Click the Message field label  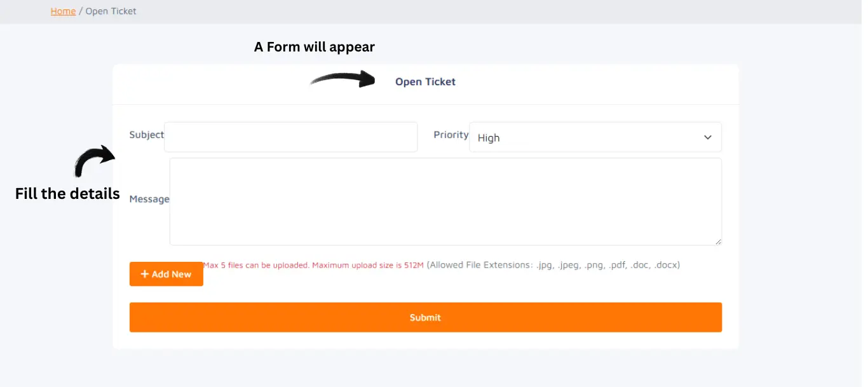(x=149, y=199)
